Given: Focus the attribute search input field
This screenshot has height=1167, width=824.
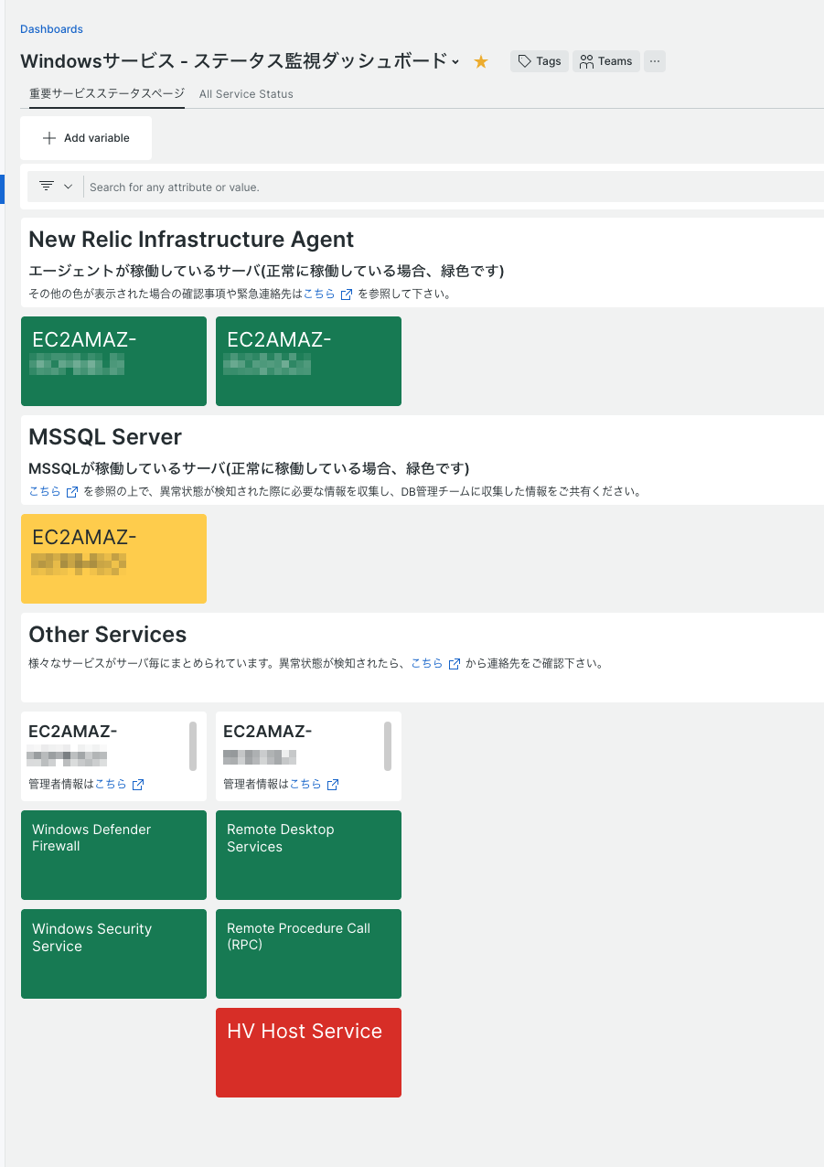Looking at the screenshot, I should (455, 187).
